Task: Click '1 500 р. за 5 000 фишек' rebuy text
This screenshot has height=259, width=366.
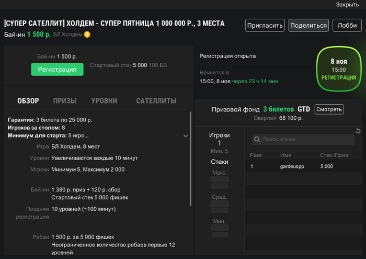Action: [x=83, y=237]
